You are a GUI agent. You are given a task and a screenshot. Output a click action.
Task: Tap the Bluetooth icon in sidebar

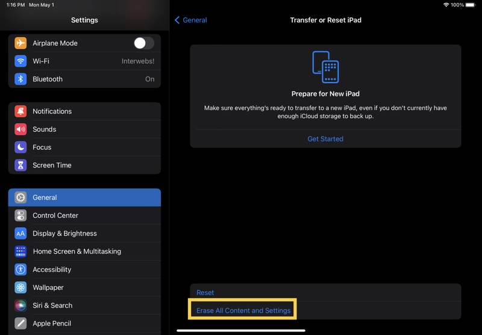[x=20, y=79]
